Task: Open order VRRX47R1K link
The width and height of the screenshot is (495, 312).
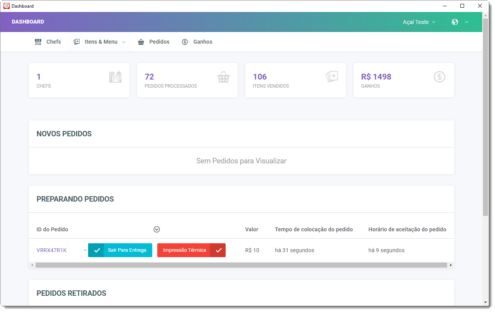Action: (x=51, y=250)
